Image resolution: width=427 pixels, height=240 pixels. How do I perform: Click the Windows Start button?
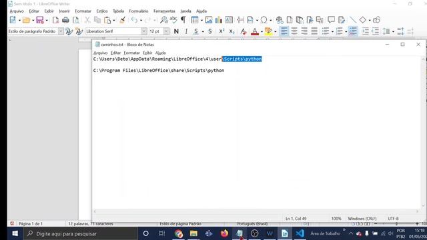tap(15, 233)
